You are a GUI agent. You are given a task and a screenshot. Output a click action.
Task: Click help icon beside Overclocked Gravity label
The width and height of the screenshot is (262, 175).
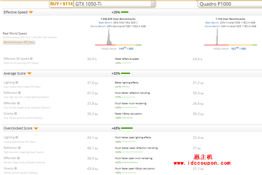pos(16,168)
